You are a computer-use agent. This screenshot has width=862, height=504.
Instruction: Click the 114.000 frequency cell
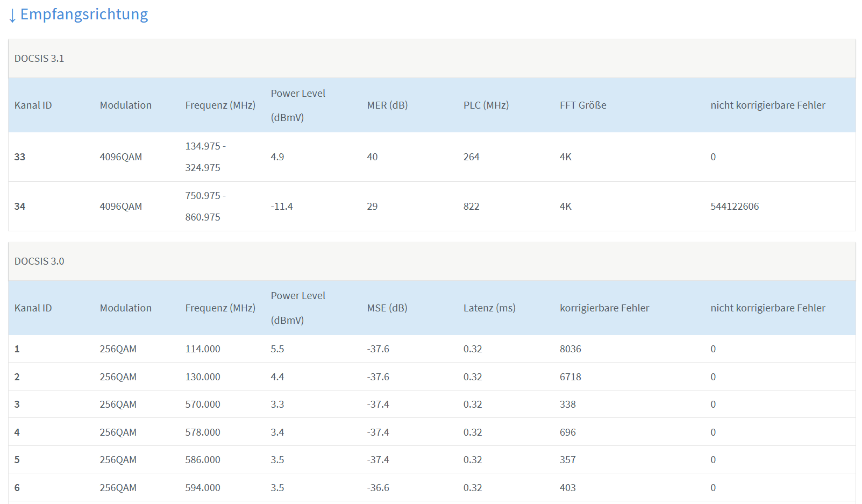click(x=202, y=349)
